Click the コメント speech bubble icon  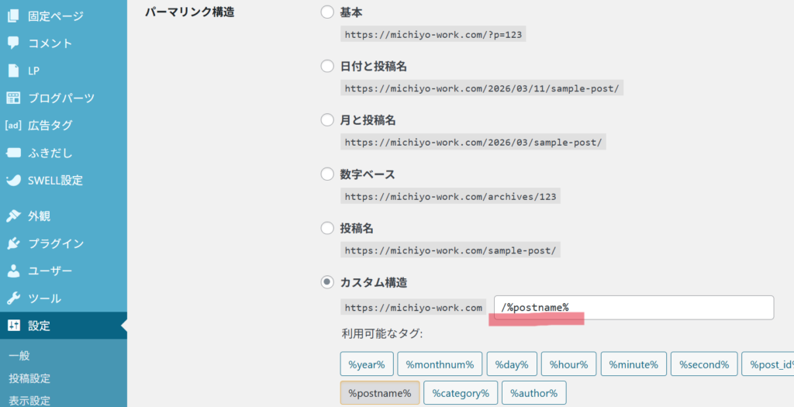13,43
